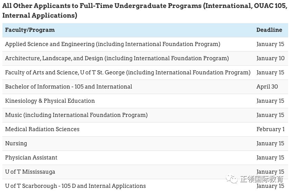Click the WeChat watermark logo icon
The width and height of the screenshot is (293, 192).
(232, 179)
